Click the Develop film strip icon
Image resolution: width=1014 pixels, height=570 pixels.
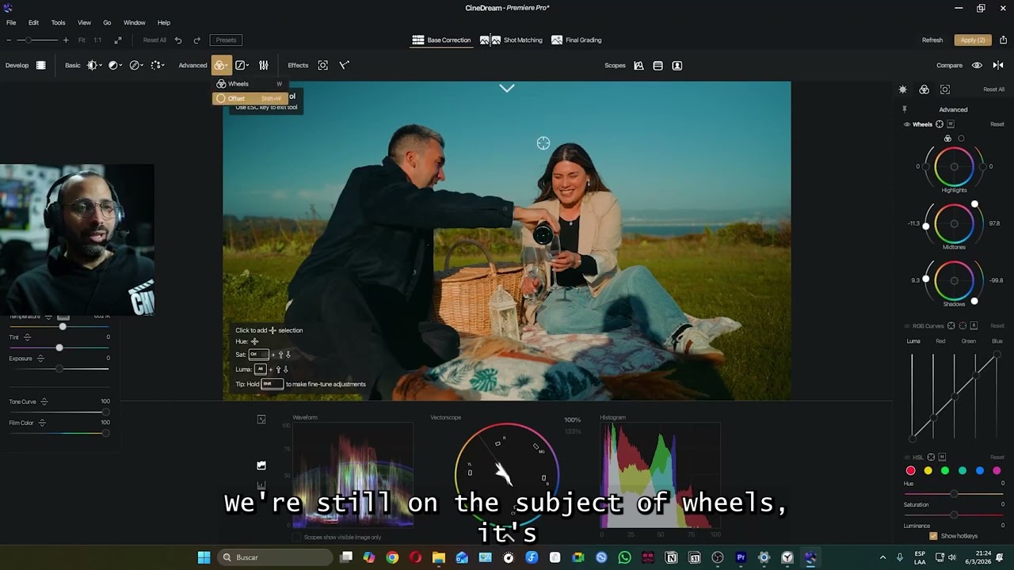(x=41, y=65)
